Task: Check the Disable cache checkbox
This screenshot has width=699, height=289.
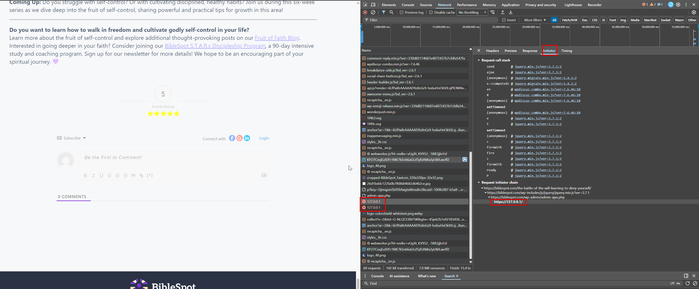Action: tap(431, 13)
